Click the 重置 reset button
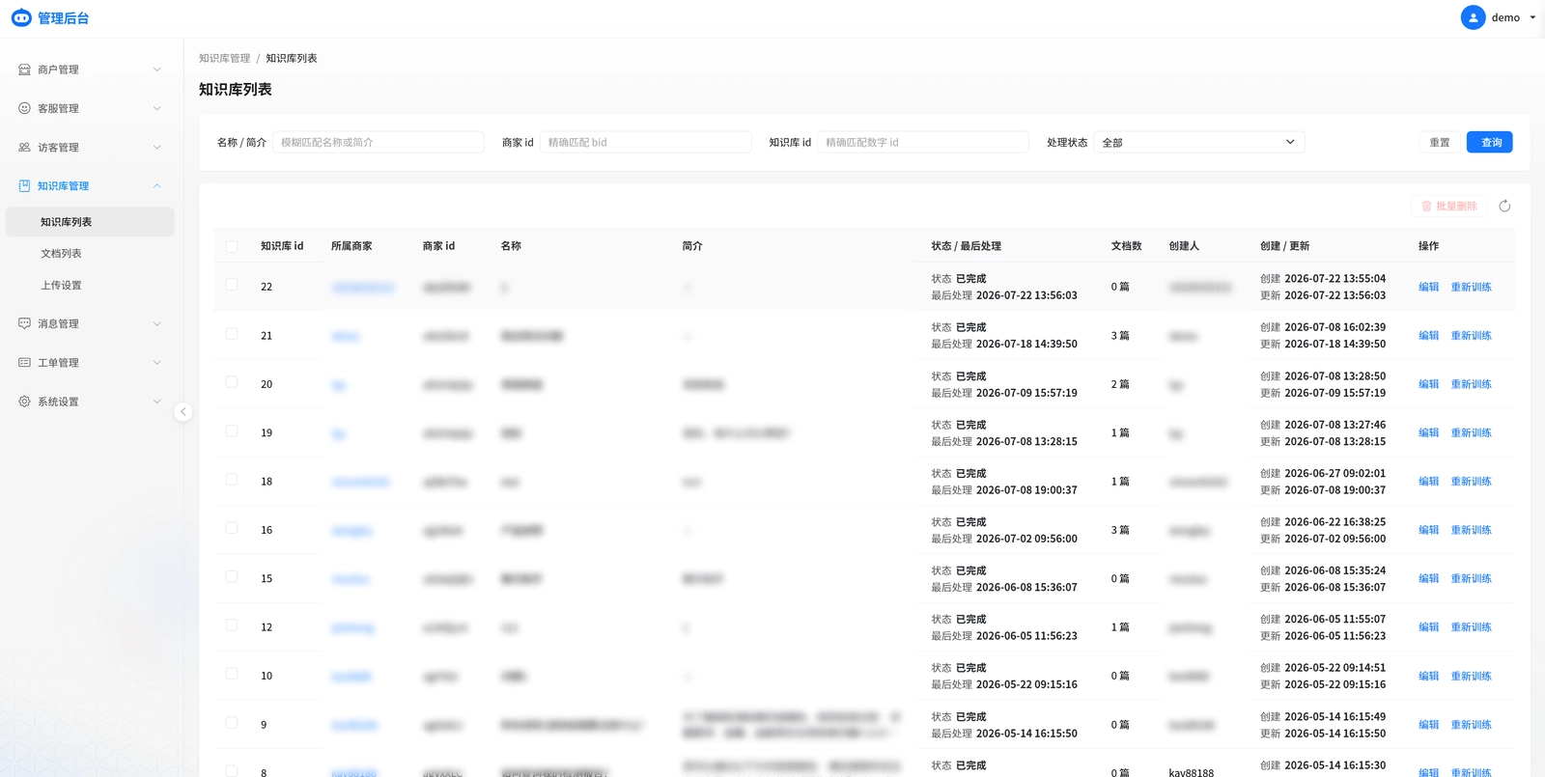This screenshot has width=1545, height=777. tap(1440, 142)
